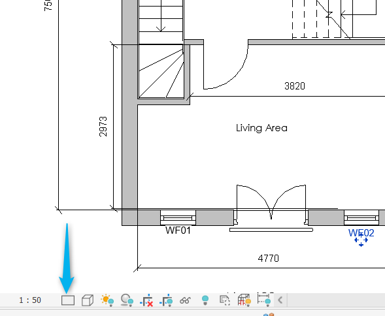Viewport: 385px width, 316px height.
Task: Open the Temporary View Properties icon
Action: coord(225,300)
